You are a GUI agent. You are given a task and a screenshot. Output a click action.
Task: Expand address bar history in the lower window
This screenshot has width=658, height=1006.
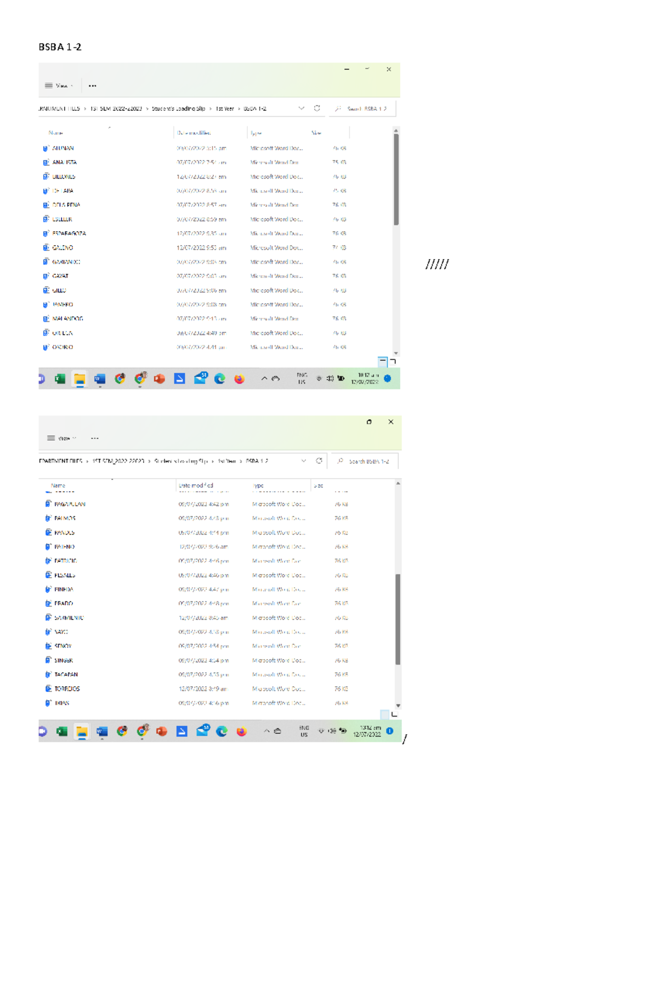pyautogui.click(x=304, y=461)
